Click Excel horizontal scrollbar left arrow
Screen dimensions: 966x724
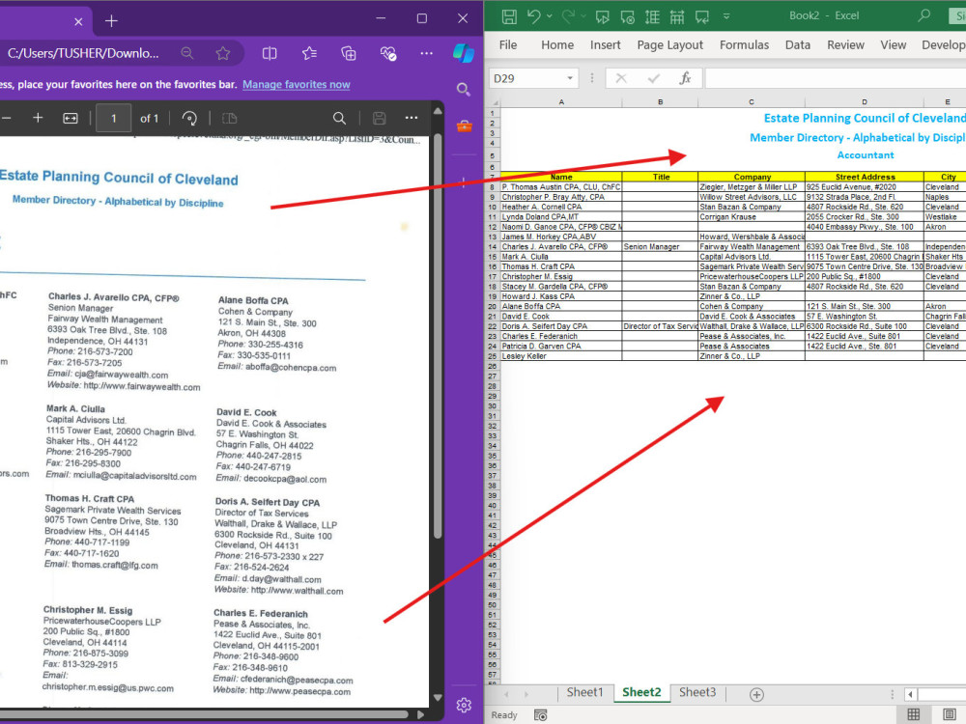[911, 694]
